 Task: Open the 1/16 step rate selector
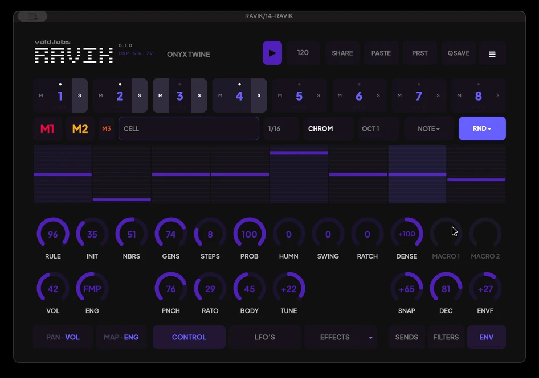(x=281, y=128)
